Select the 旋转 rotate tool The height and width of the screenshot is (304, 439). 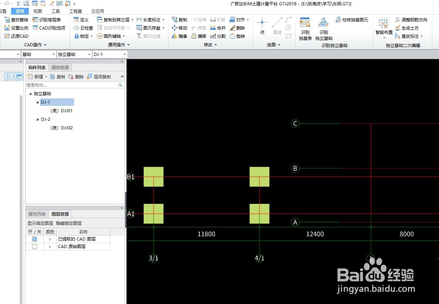tap(237, 36)
